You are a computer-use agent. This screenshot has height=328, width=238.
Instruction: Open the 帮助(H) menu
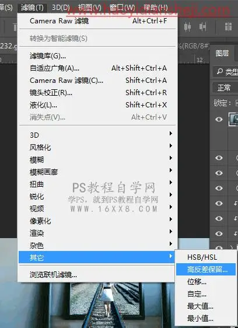pos(155,8)
